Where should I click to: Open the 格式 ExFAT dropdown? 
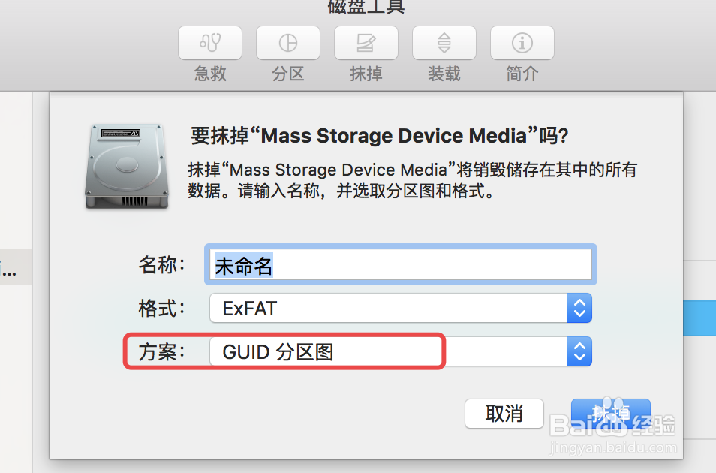[x=401, y=308]
